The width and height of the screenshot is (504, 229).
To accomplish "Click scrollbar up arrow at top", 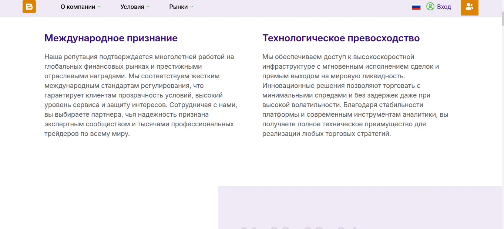I will tap(503, 2).
